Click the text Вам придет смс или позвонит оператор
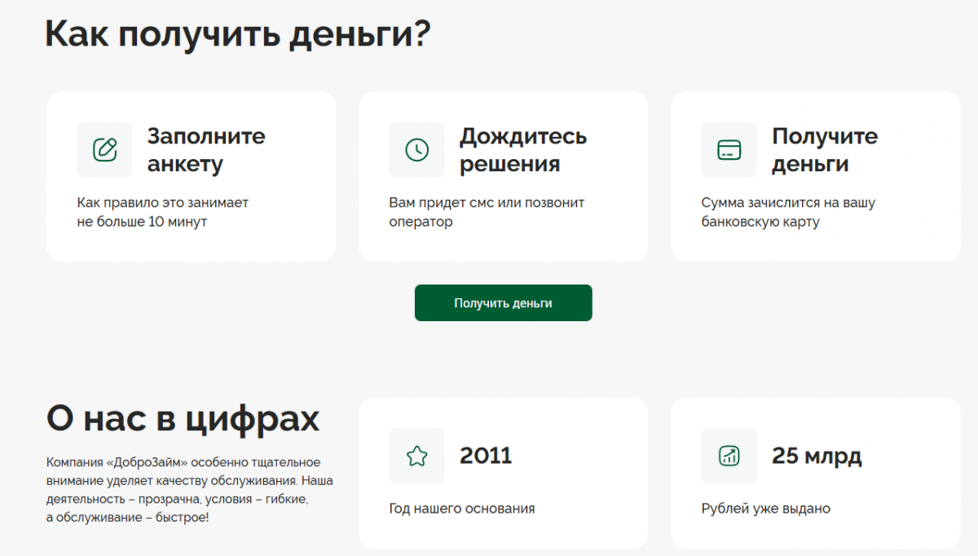Screen dimensions: 978x556 pos(487,212)
